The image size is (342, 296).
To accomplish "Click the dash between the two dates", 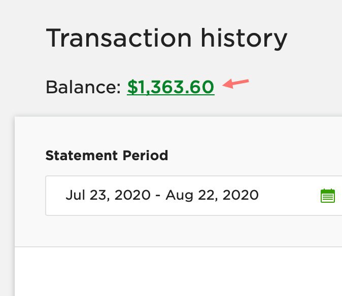I will coord(158,195).
